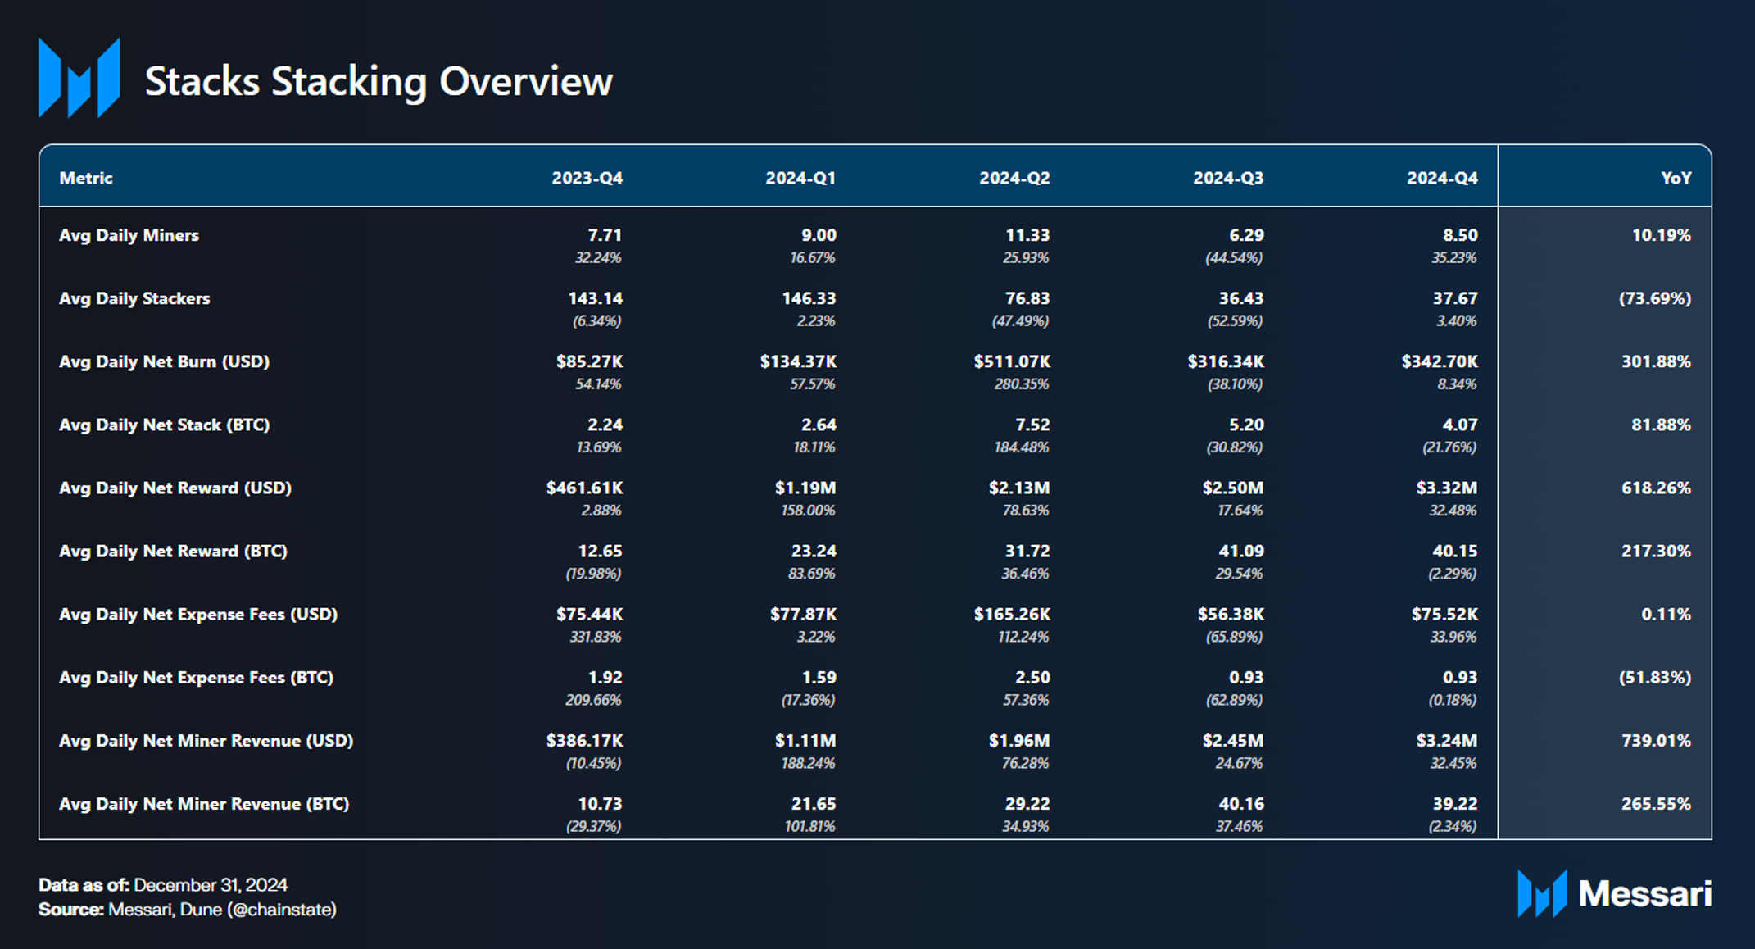This screenshot has height=949, width=1755.
Task: Select the 2023-Q4 column header
Action: click(x=587, y=178)
